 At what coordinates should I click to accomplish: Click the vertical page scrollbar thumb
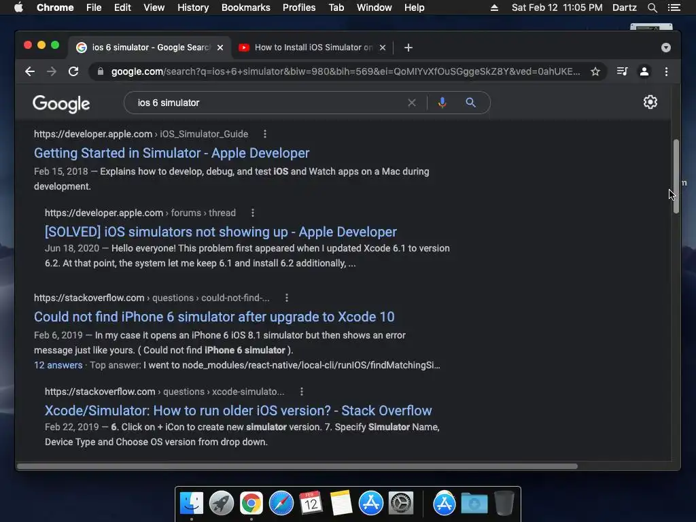[676, 177]
